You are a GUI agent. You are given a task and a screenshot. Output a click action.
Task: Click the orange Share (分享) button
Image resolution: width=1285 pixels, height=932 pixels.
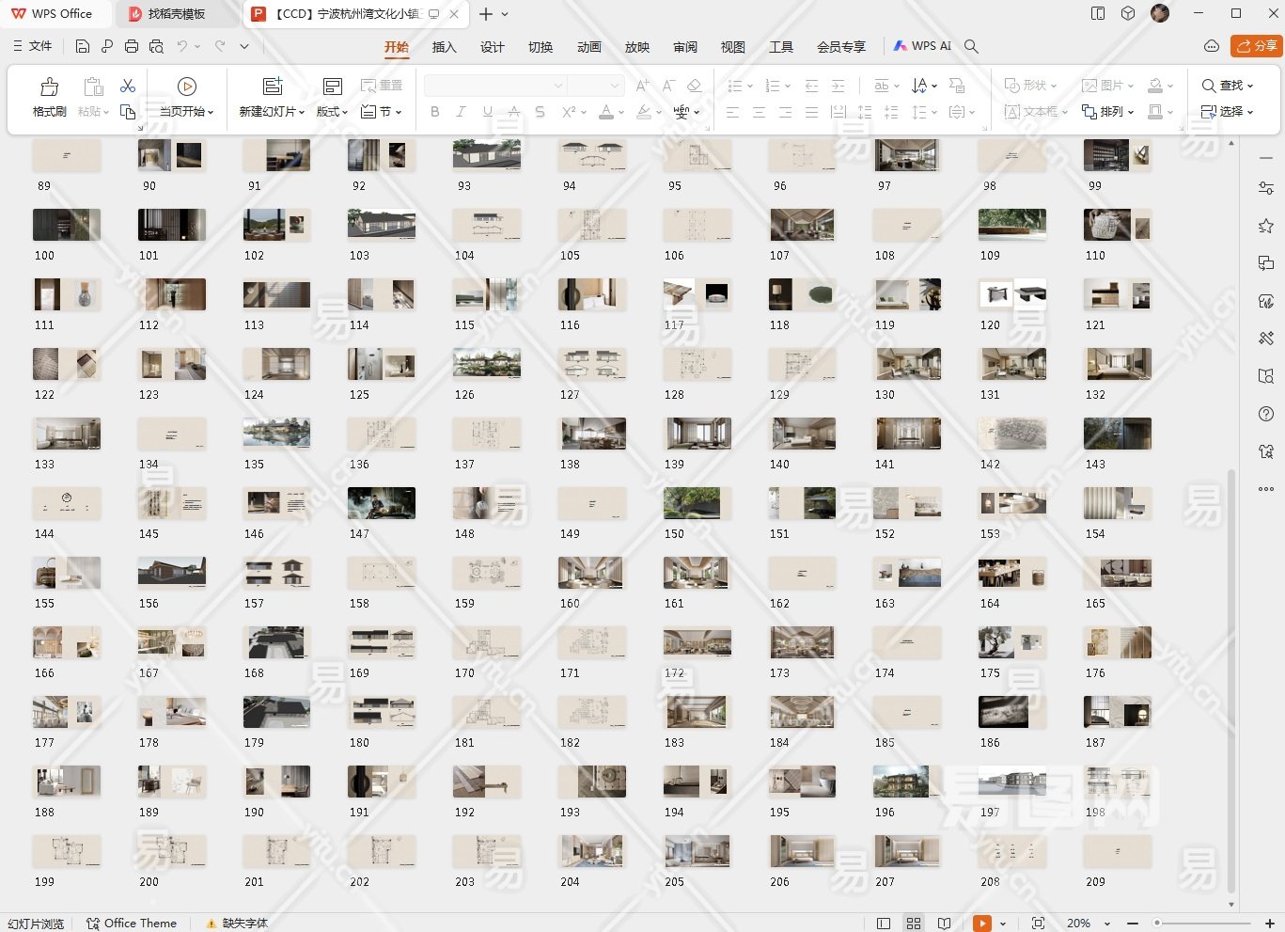click(x=1257, y=46)
